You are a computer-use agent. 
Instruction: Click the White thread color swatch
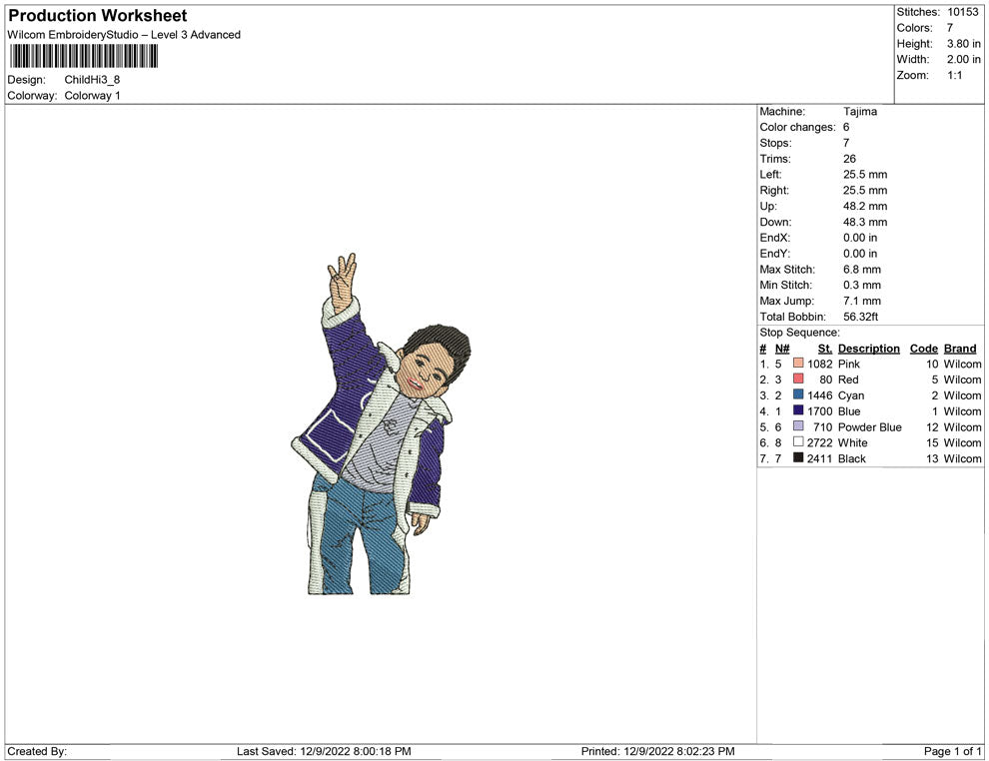coord(798,442)
